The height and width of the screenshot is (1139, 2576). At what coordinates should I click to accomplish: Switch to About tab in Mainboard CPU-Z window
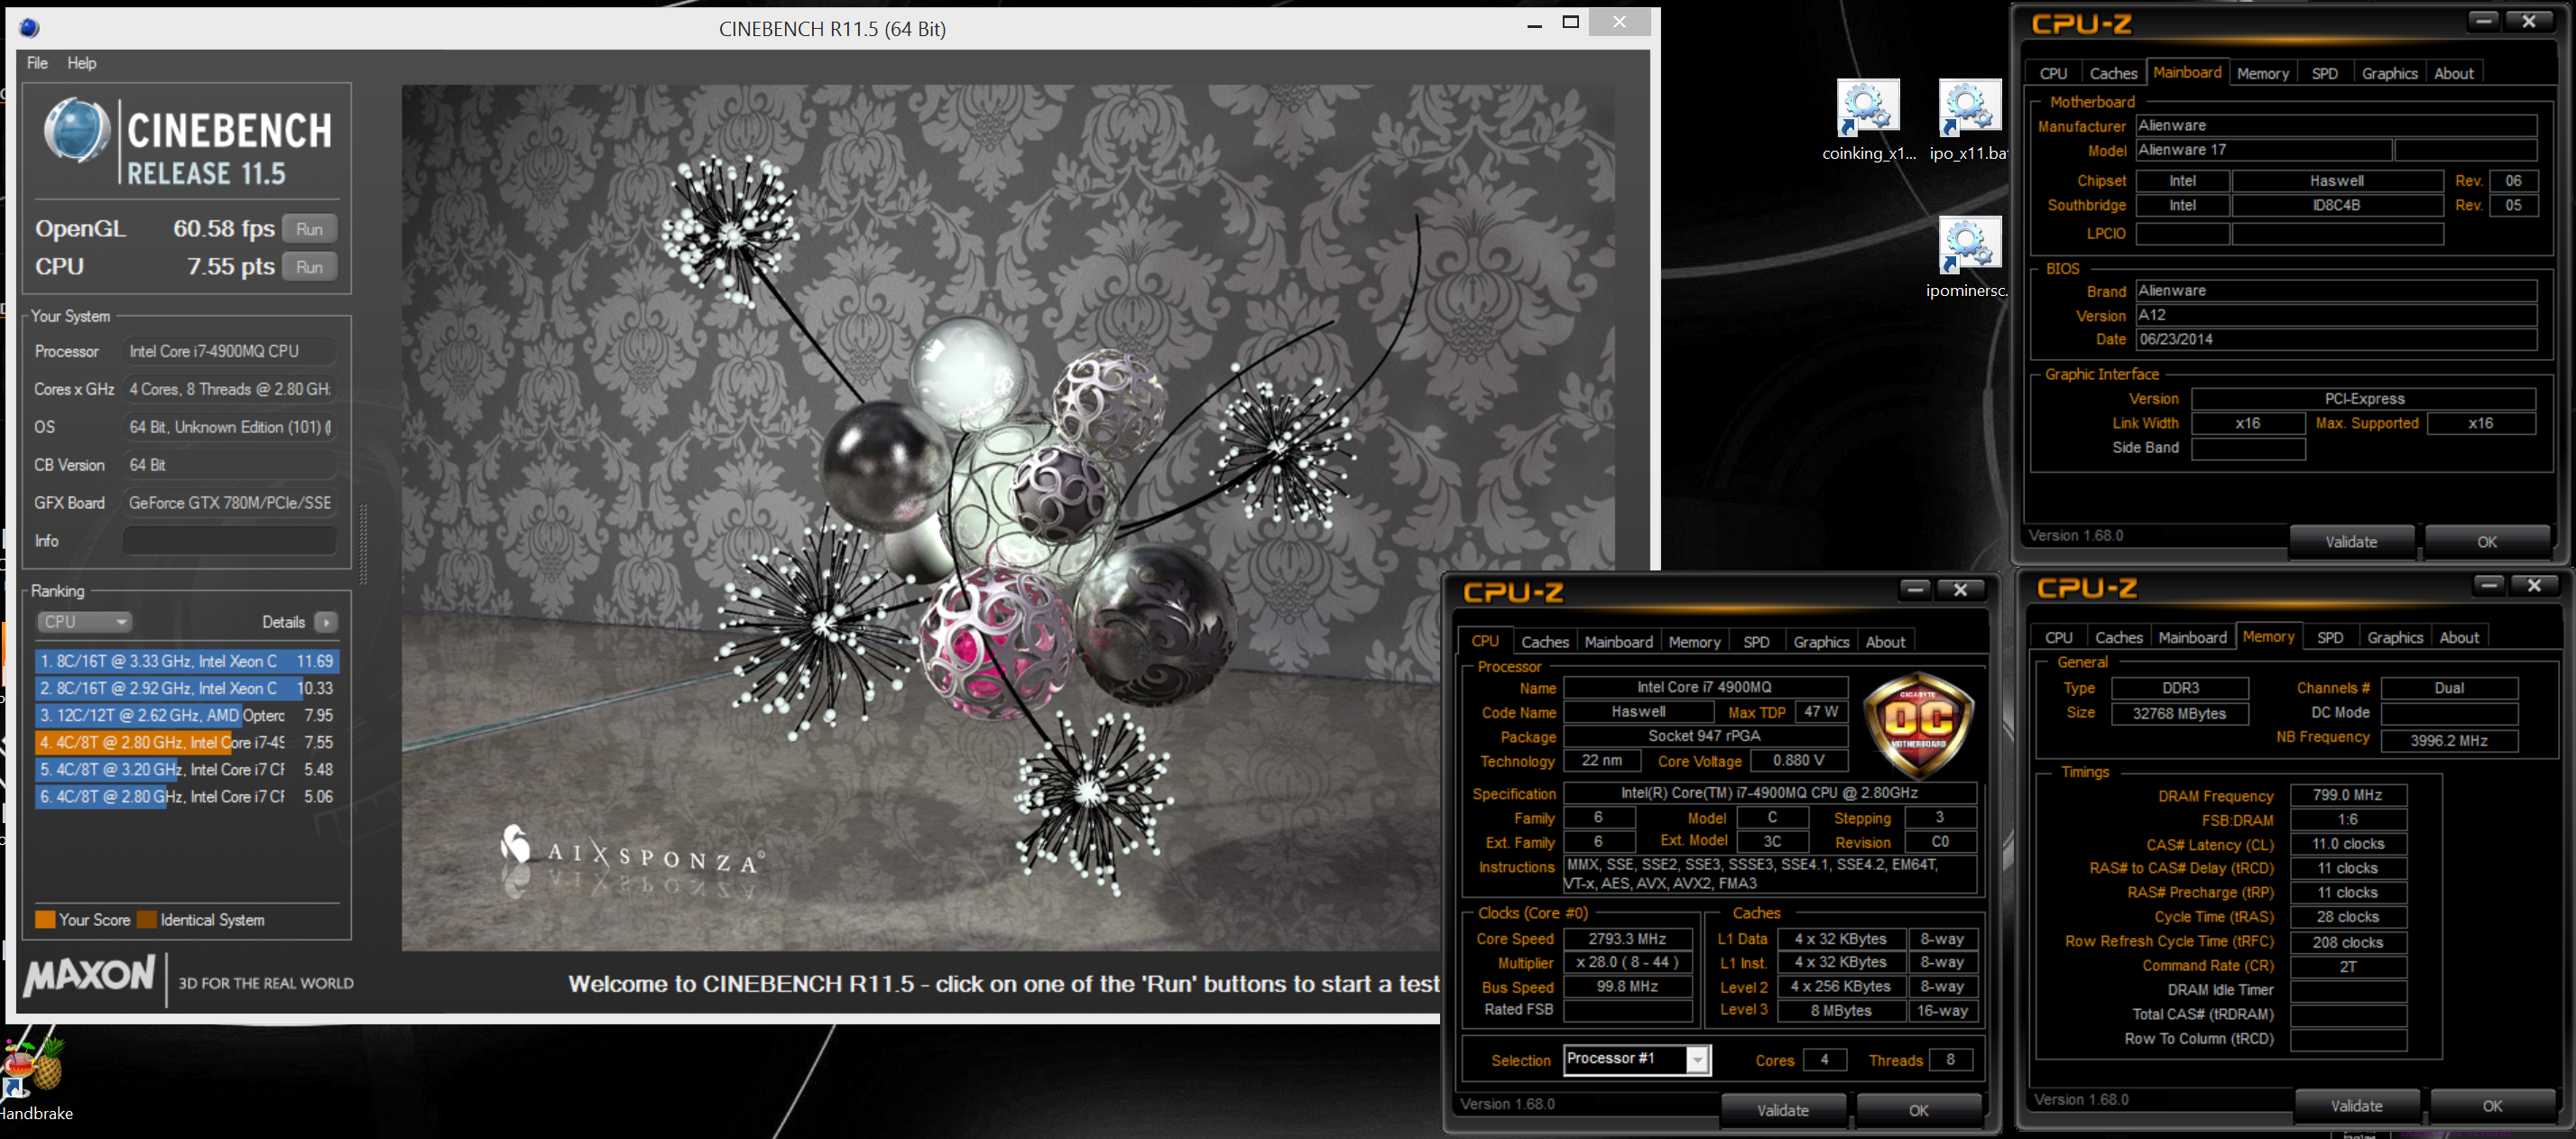tap(2453, 73)
